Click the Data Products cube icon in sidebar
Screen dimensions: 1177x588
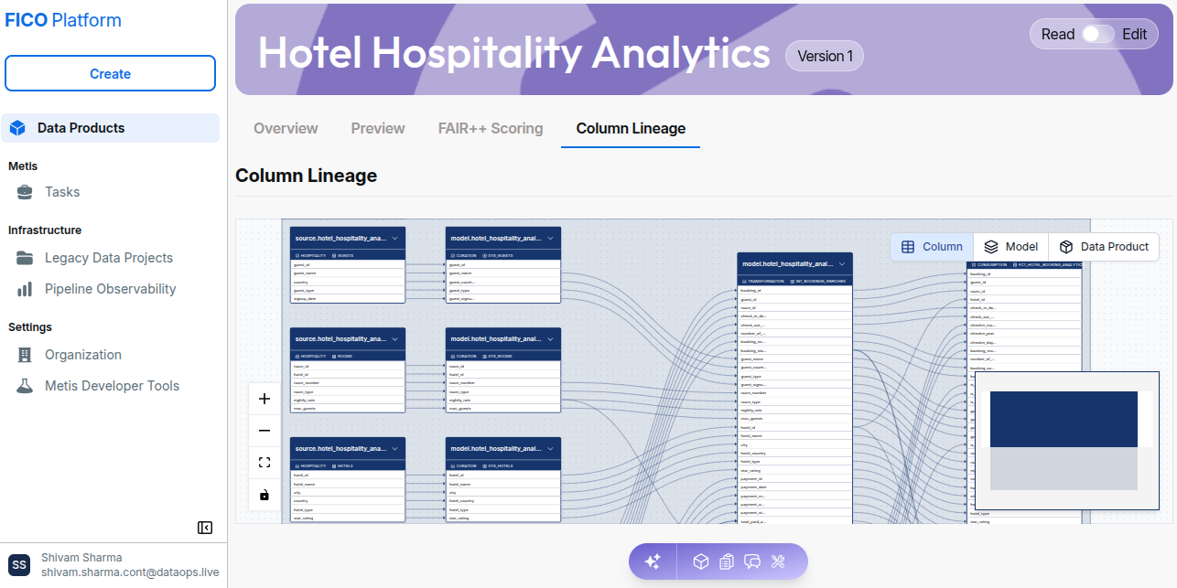(17, 128)
